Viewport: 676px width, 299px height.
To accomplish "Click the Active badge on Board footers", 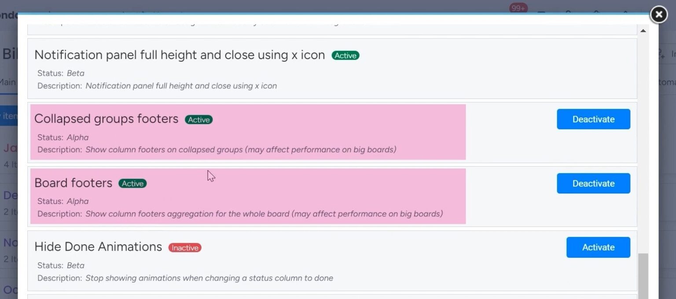I will pyautogui.click(x=132, y=183).
